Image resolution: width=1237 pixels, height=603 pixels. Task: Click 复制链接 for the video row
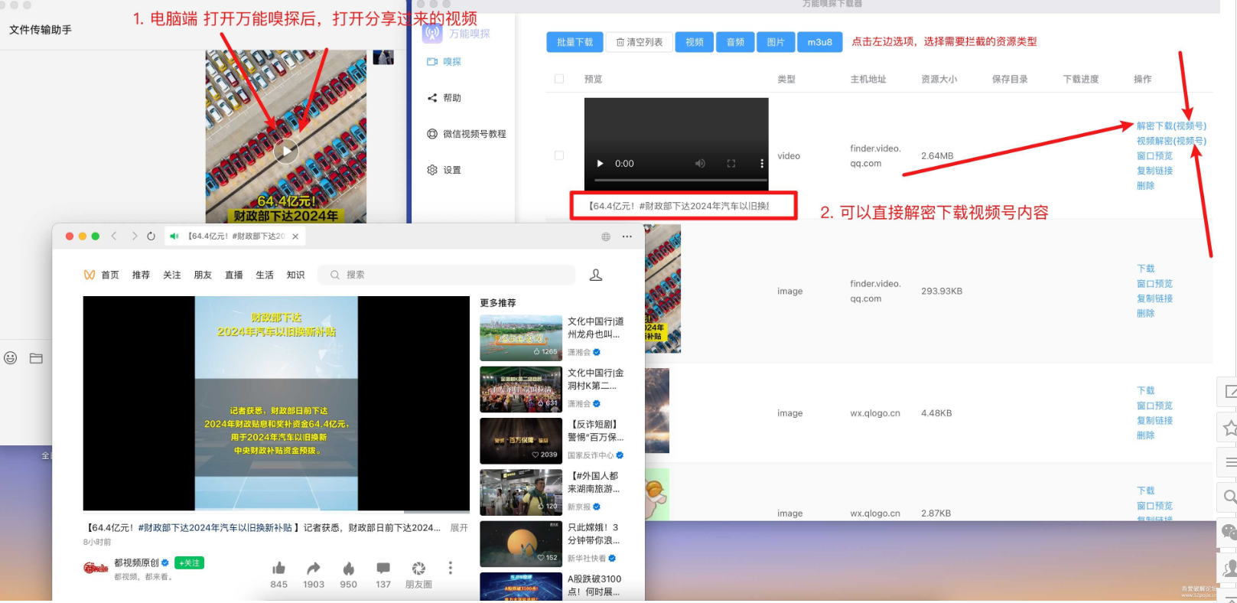pyautogui.click(x=1154, y=171)
